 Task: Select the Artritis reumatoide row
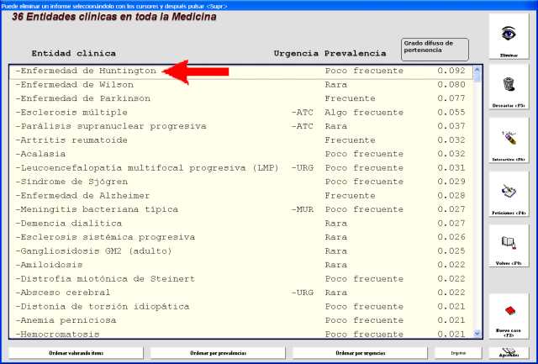click(241, 140)
